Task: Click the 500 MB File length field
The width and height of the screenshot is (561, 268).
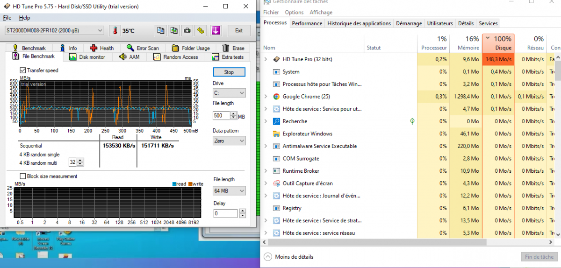Action: pos(222,115)
